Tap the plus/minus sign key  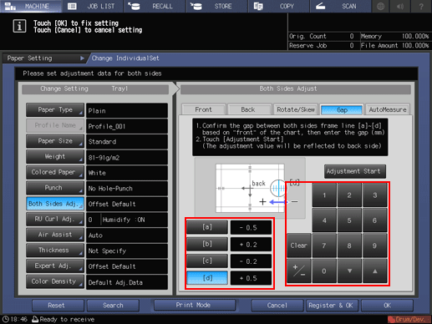(x=299, y=271)
